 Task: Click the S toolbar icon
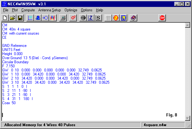click(99, 18)
